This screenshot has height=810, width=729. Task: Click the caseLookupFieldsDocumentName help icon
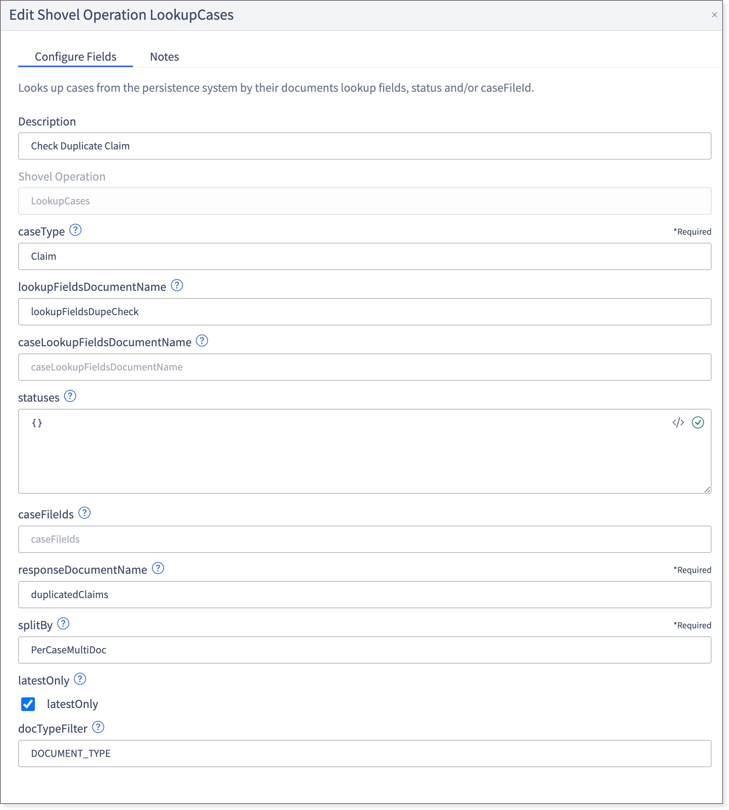coord(202,341)
